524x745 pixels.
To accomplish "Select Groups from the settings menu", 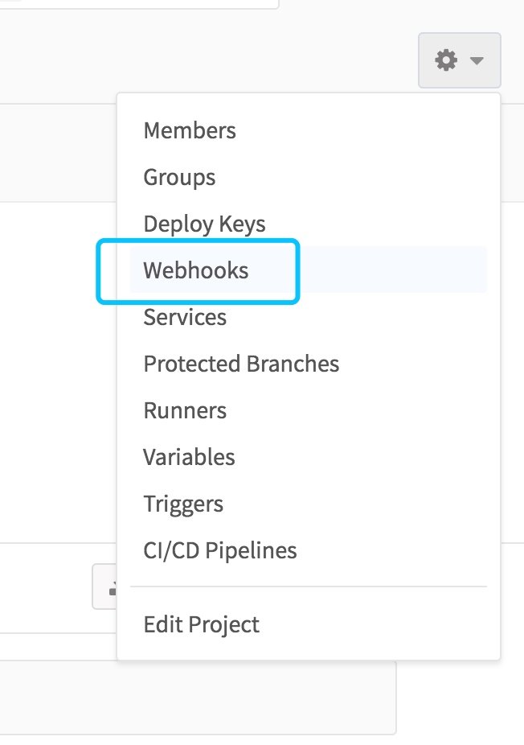I will coord(179,177).
